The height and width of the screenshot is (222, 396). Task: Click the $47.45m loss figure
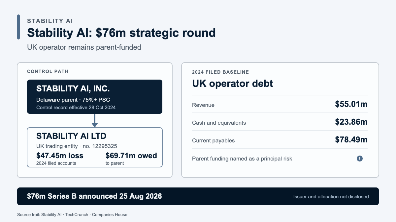60,156
